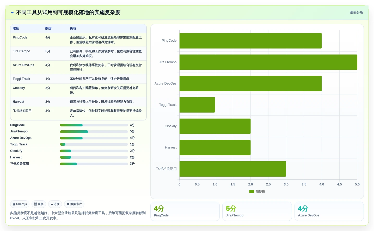Click the 飞书相关应用 bar in the chart
The image size is (374, 231).
[x=233, y=169]
